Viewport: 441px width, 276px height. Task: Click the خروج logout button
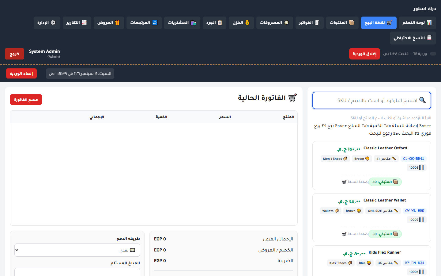[14, 54]
